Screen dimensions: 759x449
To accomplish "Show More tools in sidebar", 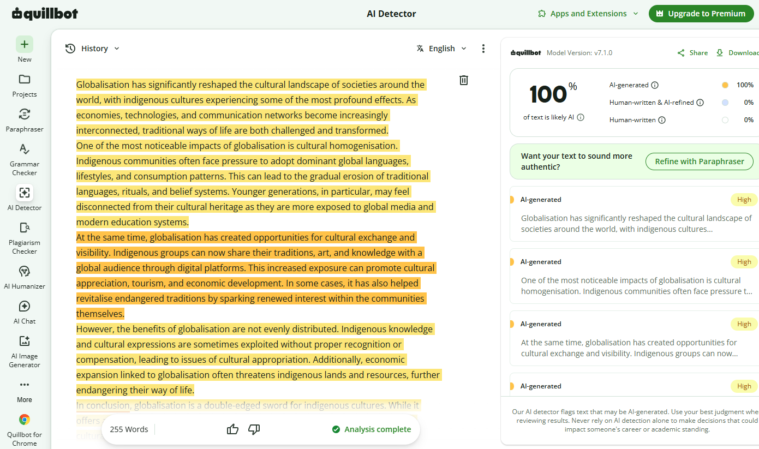I will click(25, 390).
